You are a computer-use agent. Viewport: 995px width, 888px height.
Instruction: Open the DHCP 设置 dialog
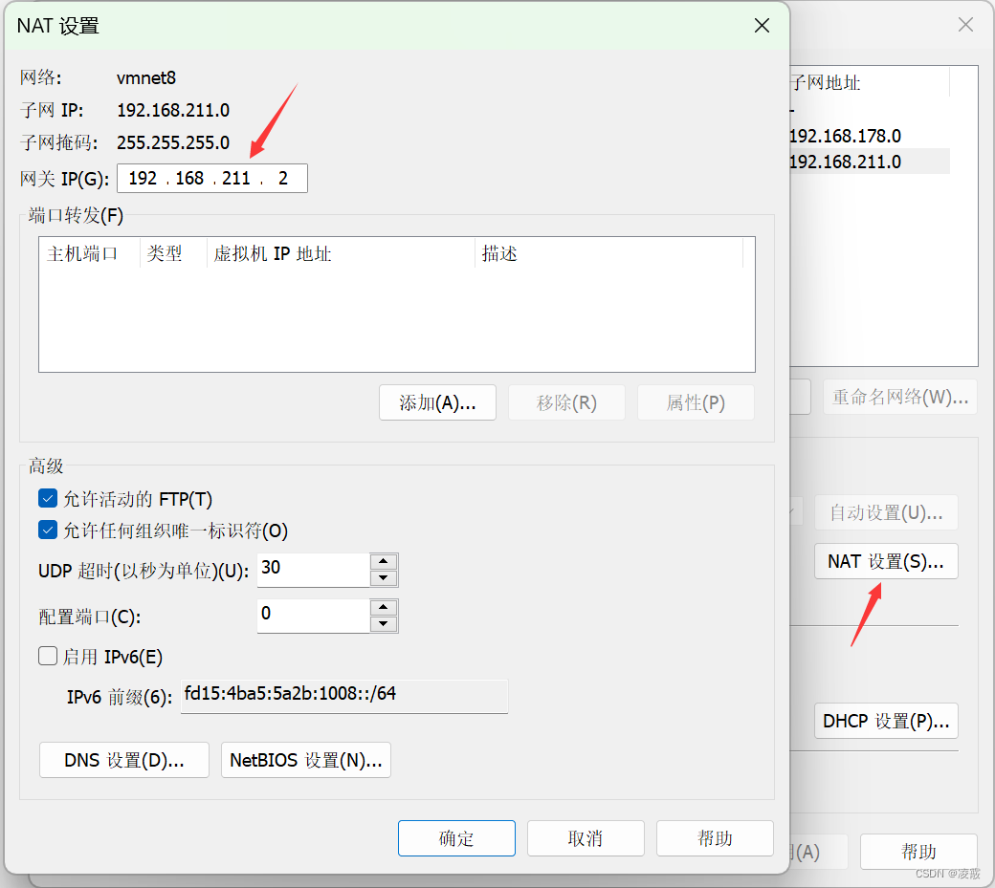[x=886, y=721]
